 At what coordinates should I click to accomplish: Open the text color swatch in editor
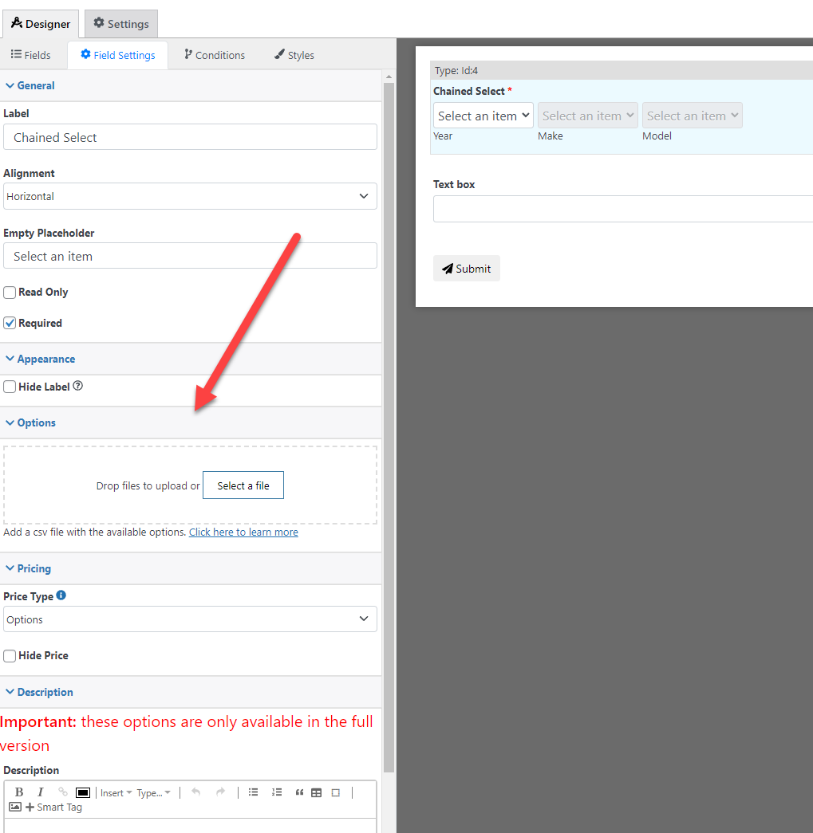pyautogui.click(x=83, y=792)
